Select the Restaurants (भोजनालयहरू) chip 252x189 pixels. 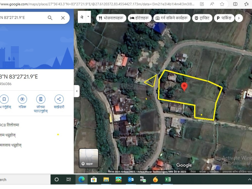click(111, 18)
